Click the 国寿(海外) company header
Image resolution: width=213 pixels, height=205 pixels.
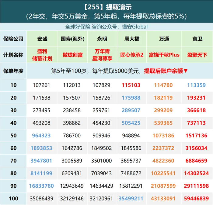72,39
